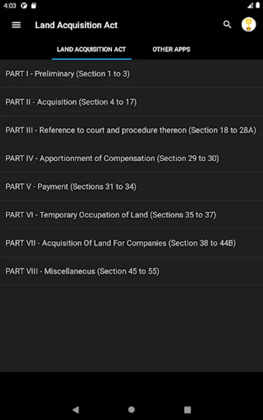The image size is (263, 420).
Task: Tap the battery icon in status bar
Action: 258,5
